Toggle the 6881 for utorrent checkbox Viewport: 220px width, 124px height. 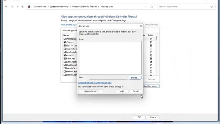click(65, 45)
